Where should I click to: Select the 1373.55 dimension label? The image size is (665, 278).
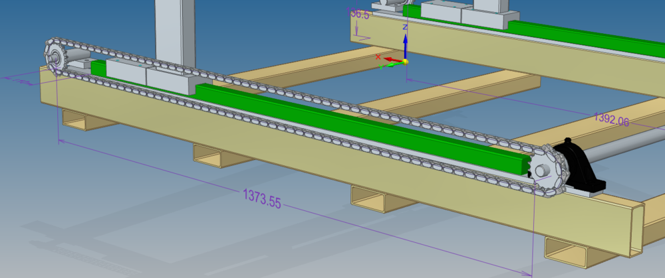(261, 198)
